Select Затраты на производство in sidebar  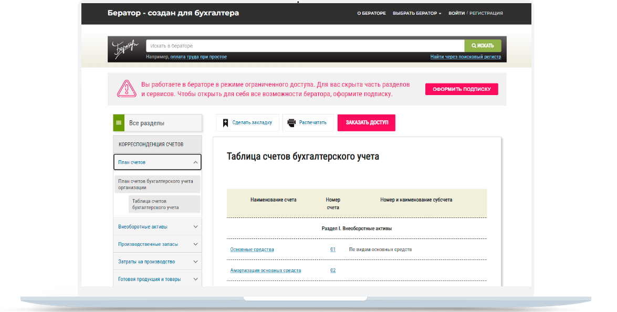[147, 262]
